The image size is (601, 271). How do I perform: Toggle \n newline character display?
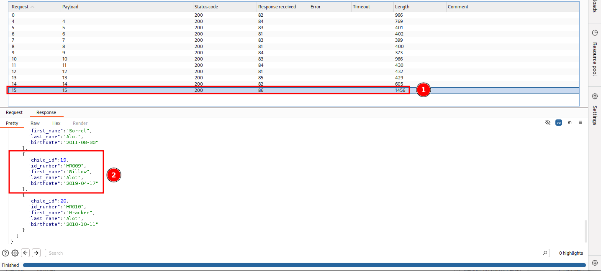(x=570, y=122)
